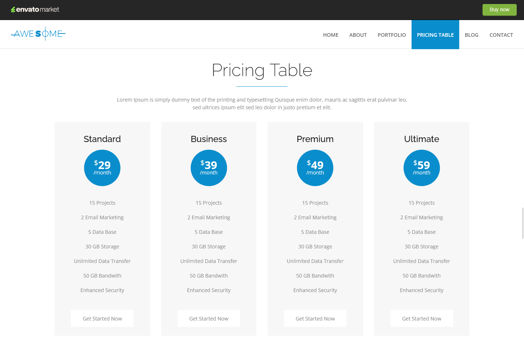Click the page vertical scrollbar thumb
The width and height of the screenshot is (524, 346).
pos(523,223)
